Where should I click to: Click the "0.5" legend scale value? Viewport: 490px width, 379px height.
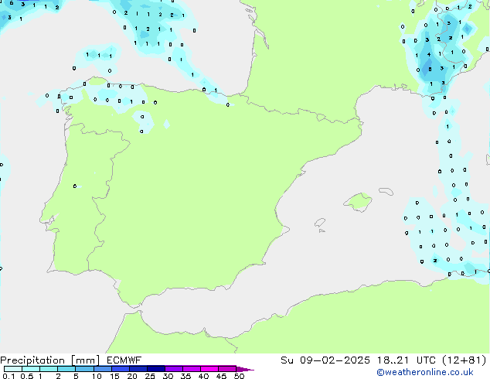(x=27, y=376)
